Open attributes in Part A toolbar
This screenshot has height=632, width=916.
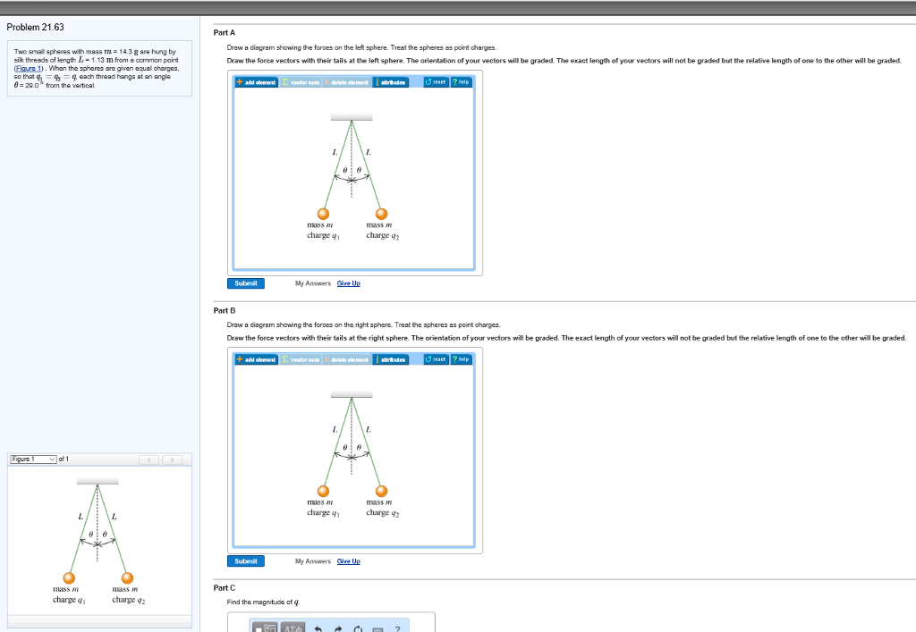(x=390, y=82)
